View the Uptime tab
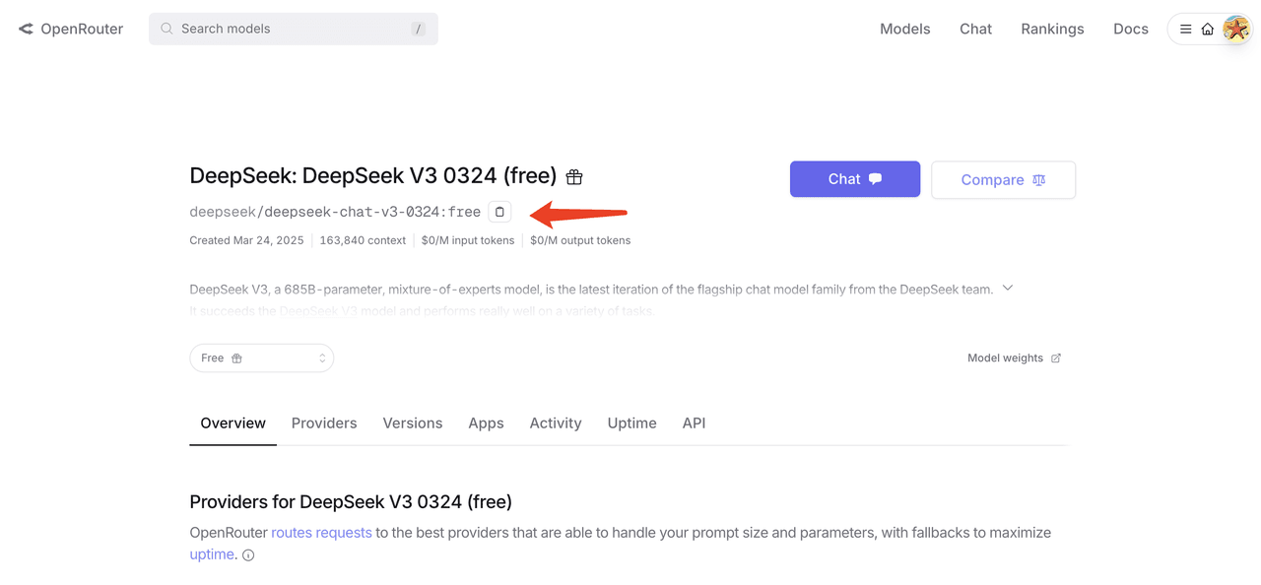1261x585 pixels. point(631,422)
